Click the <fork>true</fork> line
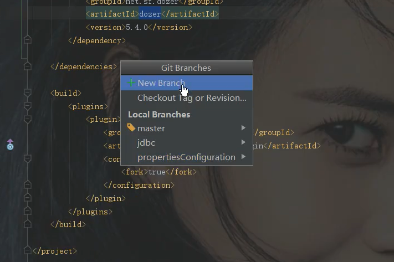Image resolution: width=394 pixels, height=262 pixels. coord(159,172)
